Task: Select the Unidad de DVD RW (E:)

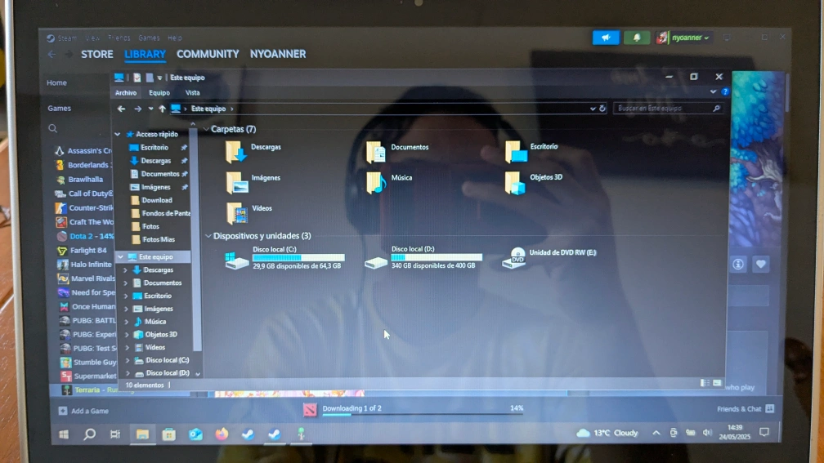Action: tap(549, 257)
